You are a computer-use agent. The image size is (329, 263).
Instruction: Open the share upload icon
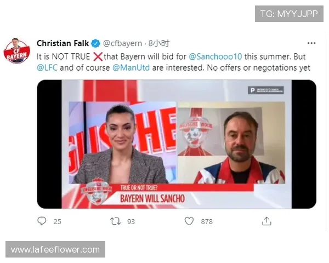tap(266, 221)
